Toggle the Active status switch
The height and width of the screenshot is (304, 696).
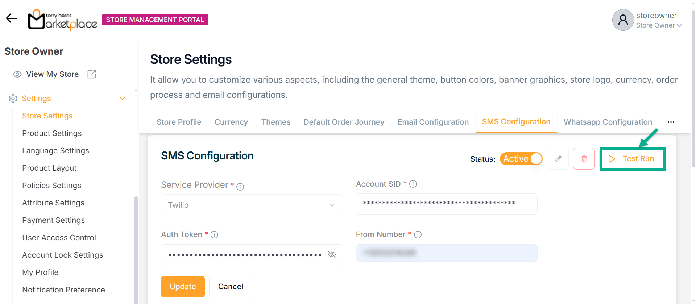pos(521,159)
